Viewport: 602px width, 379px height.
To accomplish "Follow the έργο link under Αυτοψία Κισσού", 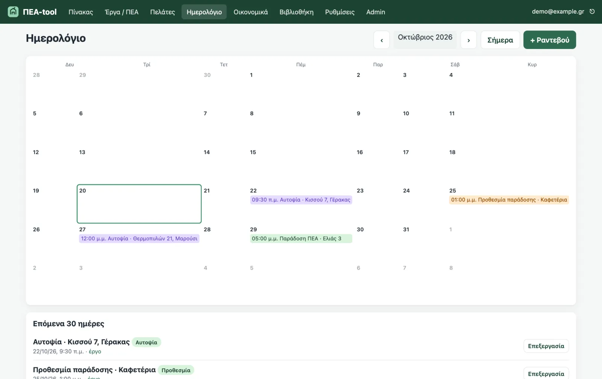I will click(x=95, y=352).
